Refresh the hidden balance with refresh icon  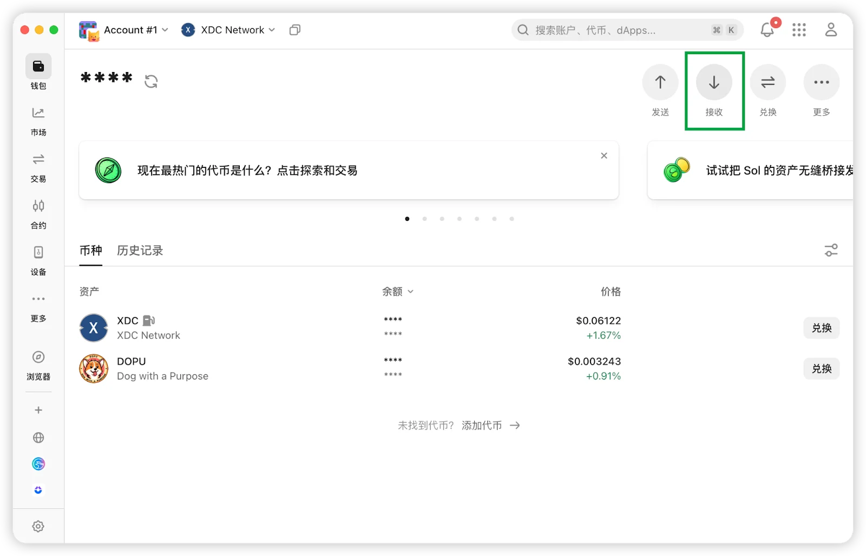[x=151, y=81]
